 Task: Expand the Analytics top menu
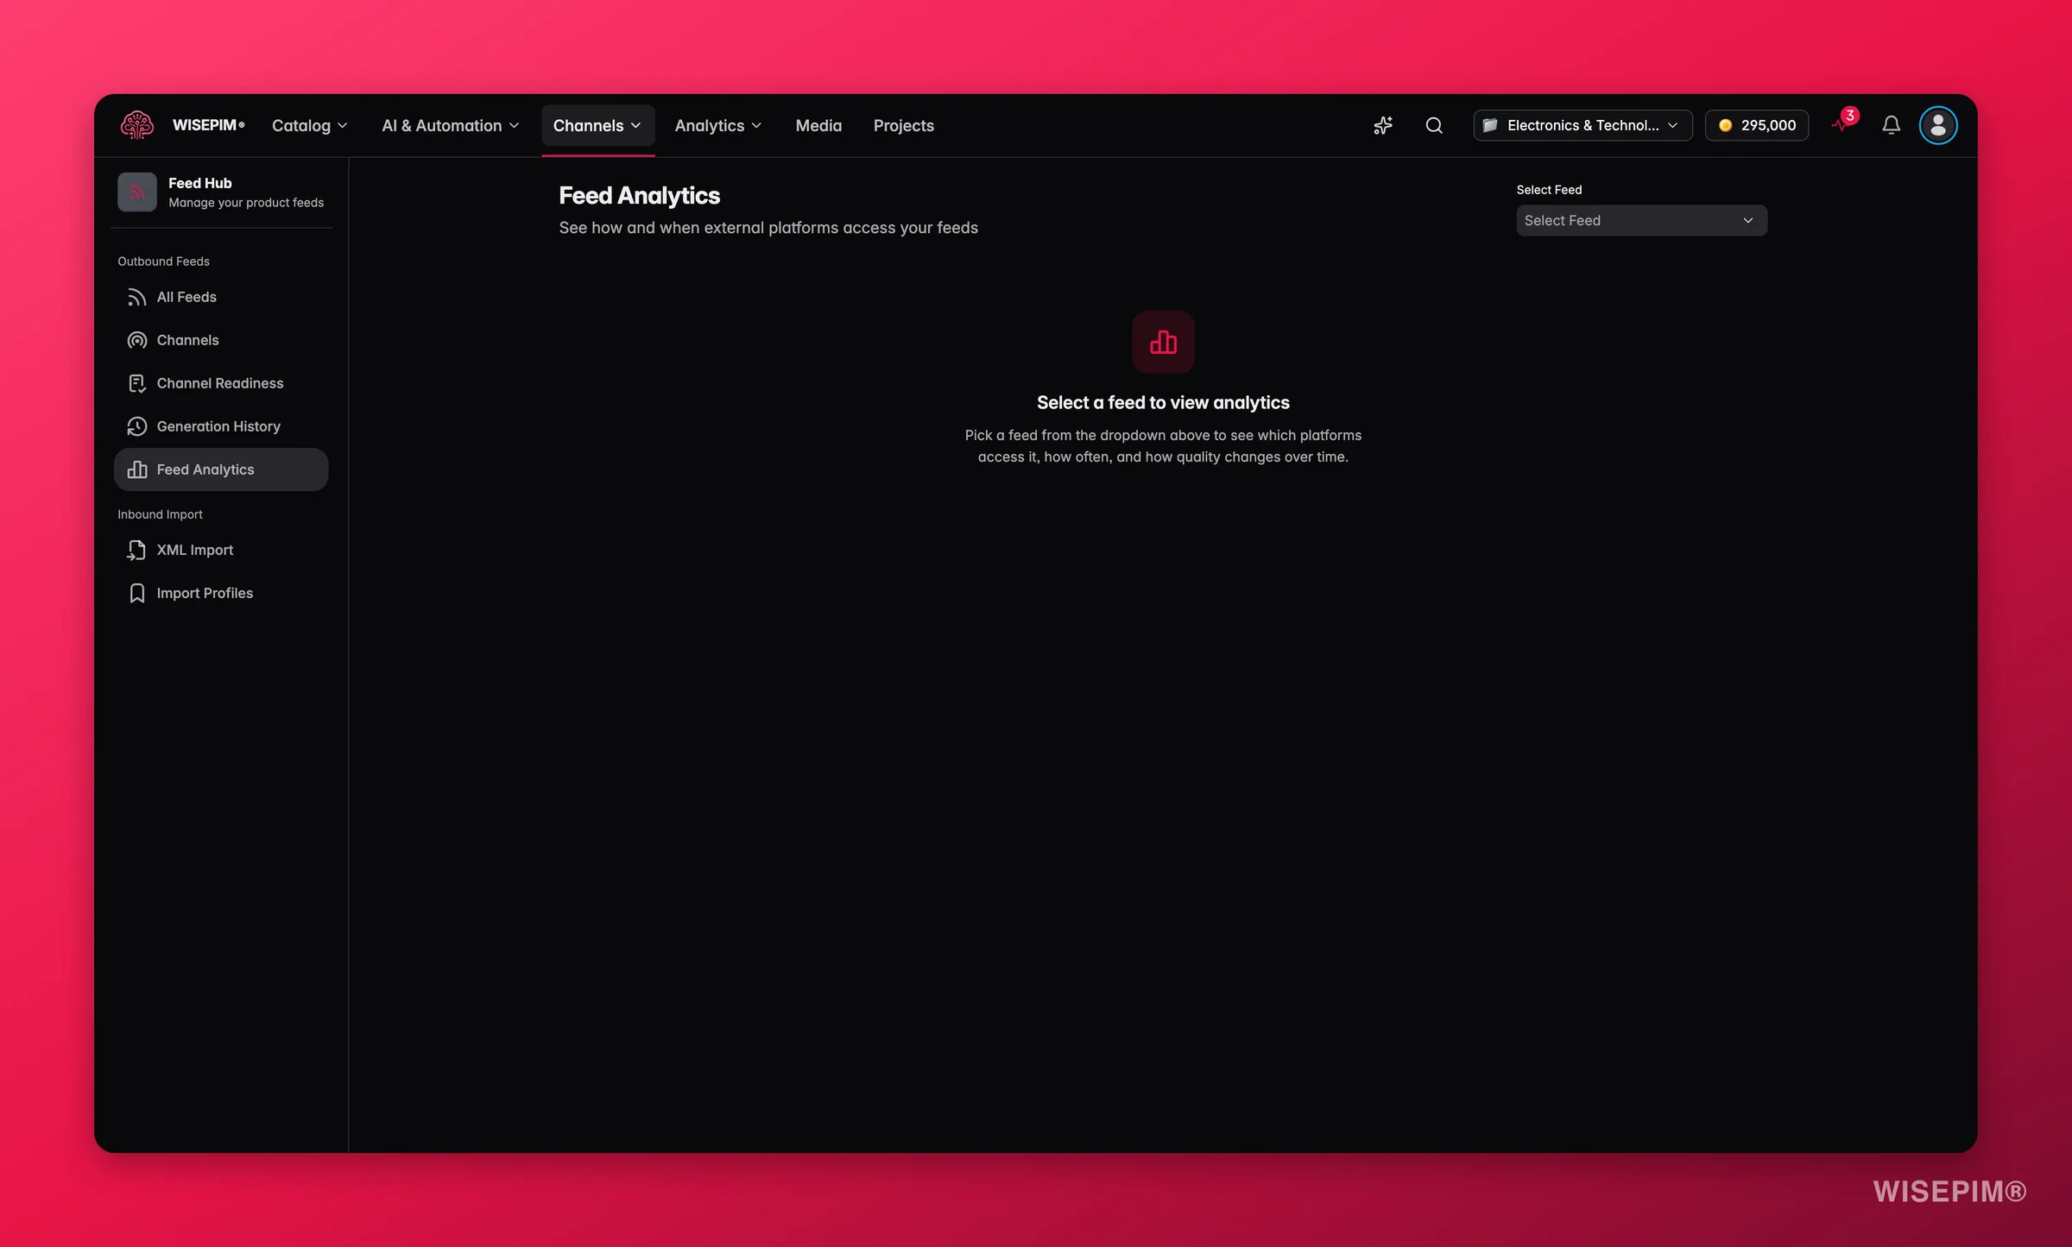pyautogui.click(x=718, y=125)
